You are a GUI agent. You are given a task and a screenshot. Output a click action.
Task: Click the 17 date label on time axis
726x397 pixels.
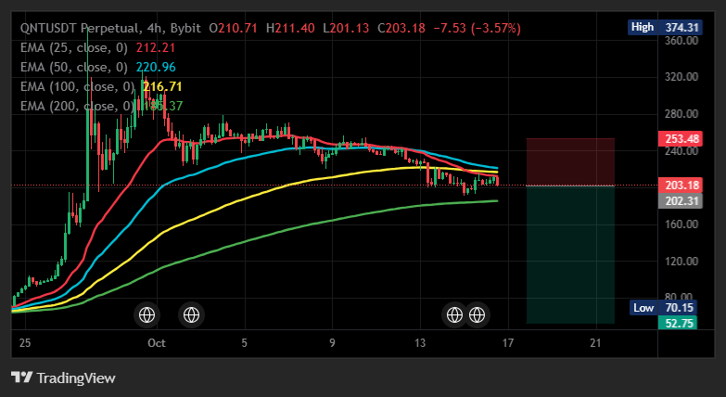[x=508, y=343]
